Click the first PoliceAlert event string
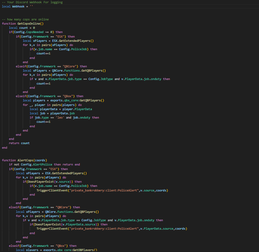The width and height of the screenshot is (259, 252). click(104, 190)
